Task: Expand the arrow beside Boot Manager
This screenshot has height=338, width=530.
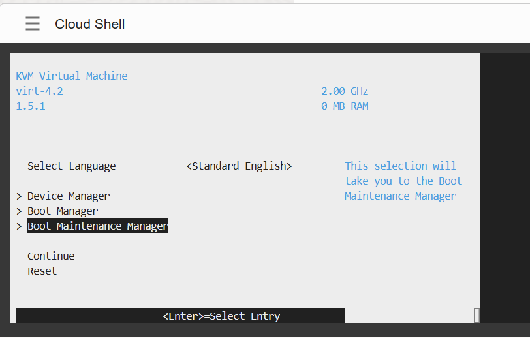Action: click(x=20, y=211)
